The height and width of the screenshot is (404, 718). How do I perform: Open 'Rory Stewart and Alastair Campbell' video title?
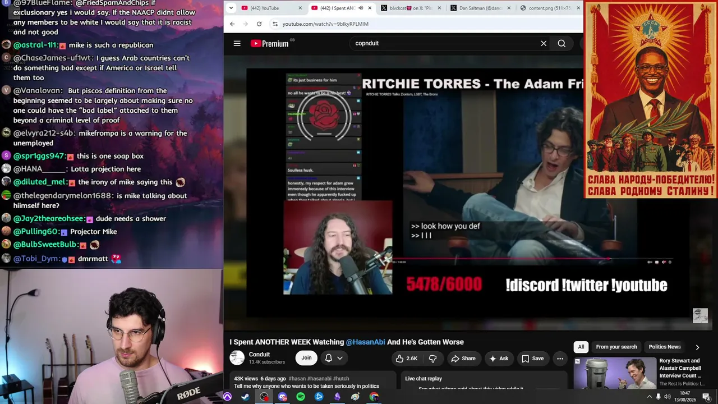pos(680,368)
